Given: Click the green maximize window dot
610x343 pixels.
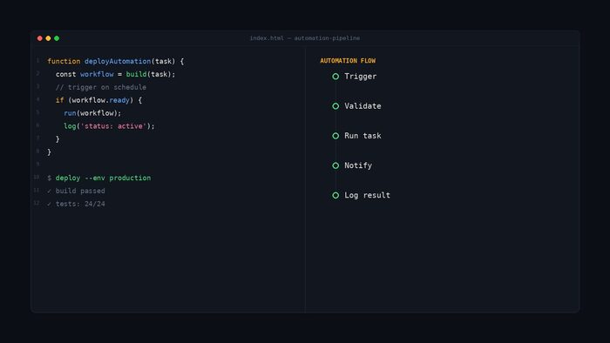Looking at the screenshot, I should (x=57, y=38).
